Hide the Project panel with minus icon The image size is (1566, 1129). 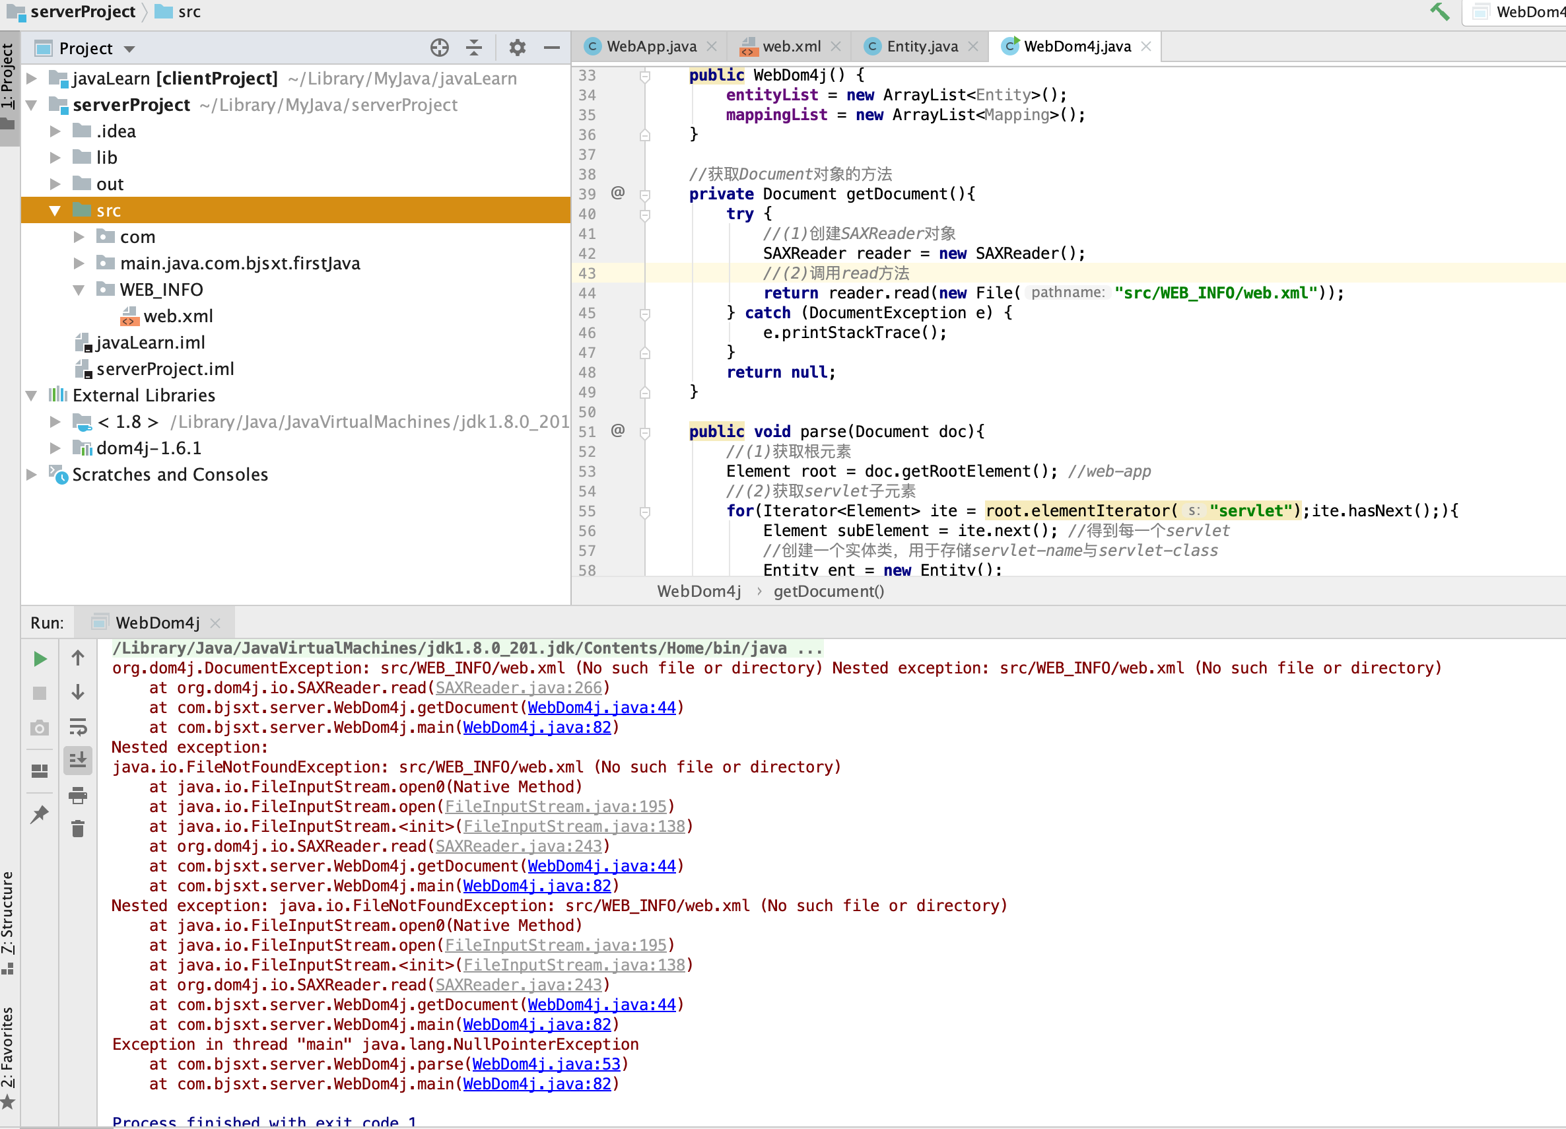coord(552,48)
